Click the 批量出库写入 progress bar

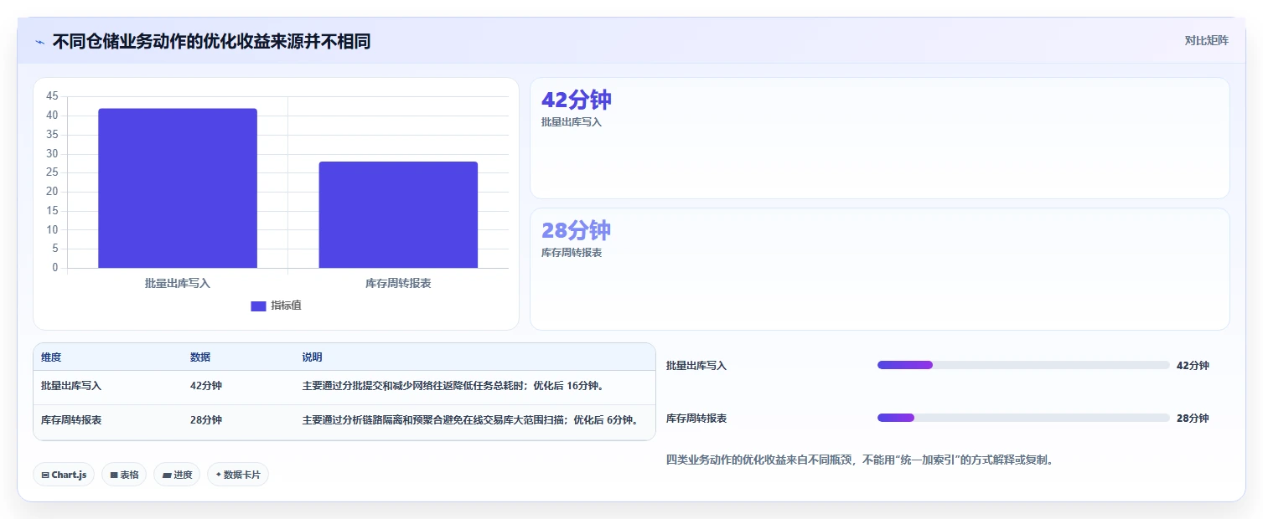click(x=1023, y=365)
